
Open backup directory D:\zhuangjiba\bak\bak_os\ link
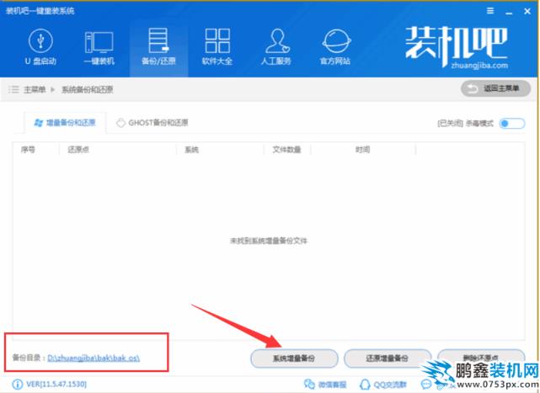[94, 358]
